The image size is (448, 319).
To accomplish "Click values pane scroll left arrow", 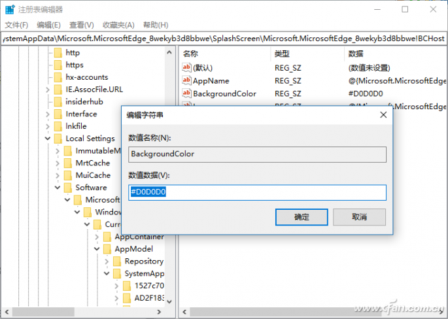I will (185, 312).
